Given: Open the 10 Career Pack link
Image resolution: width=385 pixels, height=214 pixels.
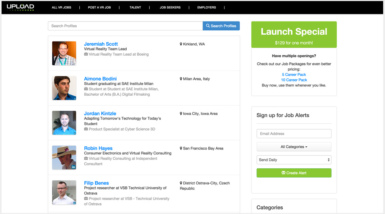Looking at the screenshot, I should tap(294, 80).
